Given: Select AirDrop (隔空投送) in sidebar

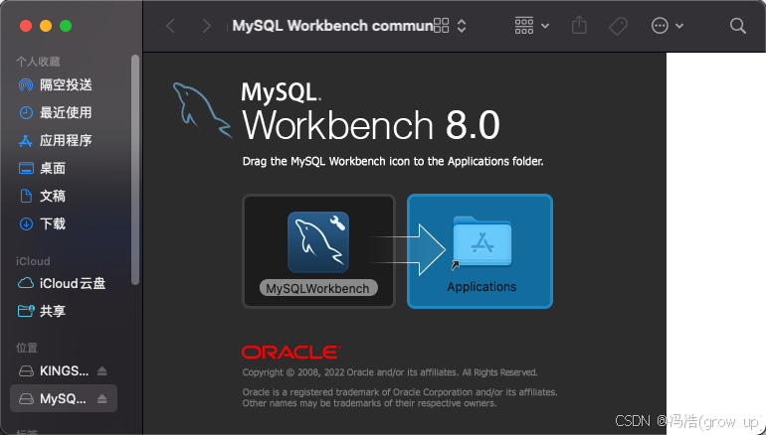Looking at the screenshot, I should pyautogui.click(x=64, y=84).
